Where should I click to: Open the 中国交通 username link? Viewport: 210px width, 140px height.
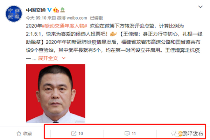click(x=36, y=10)
